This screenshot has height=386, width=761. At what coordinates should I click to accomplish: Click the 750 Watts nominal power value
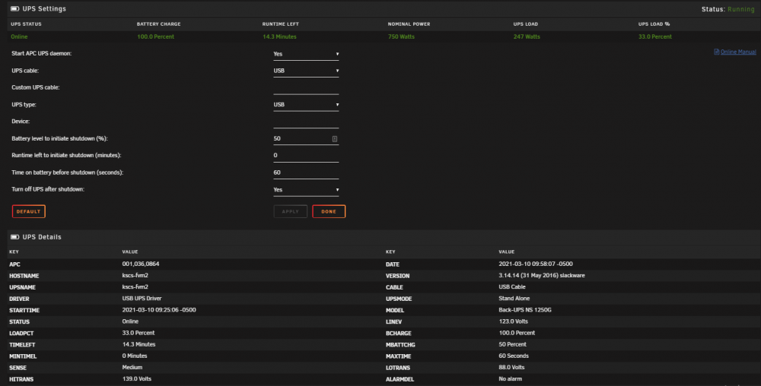tap(401, 36)
